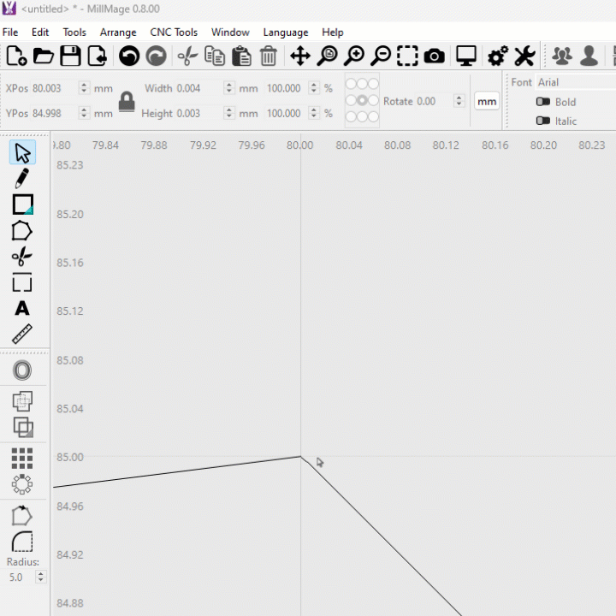Select the polygon shape tool
The width and height of the screenshot is (616, 616).
tap(22, 231)
